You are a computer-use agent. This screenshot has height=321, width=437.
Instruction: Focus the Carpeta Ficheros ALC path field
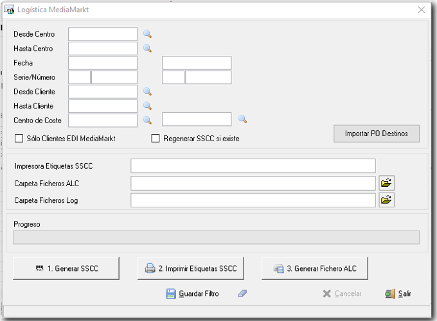[253, 183]
